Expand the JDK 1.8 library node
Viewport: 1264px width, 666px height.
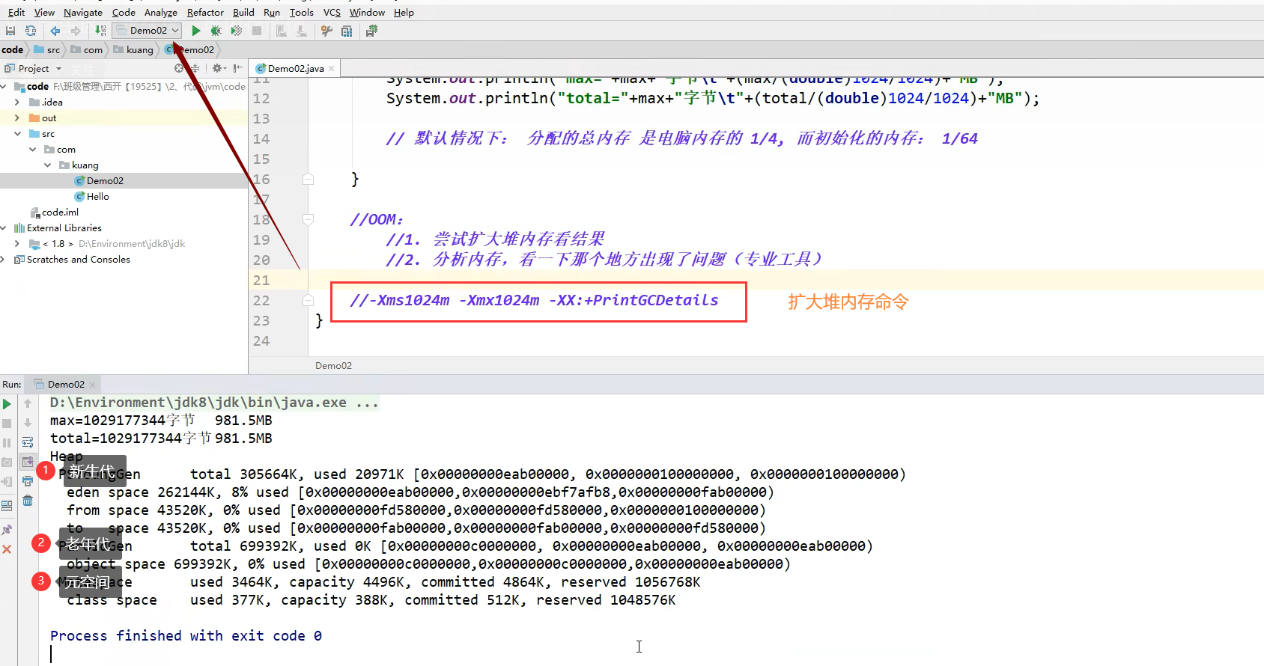click(17, 243)
